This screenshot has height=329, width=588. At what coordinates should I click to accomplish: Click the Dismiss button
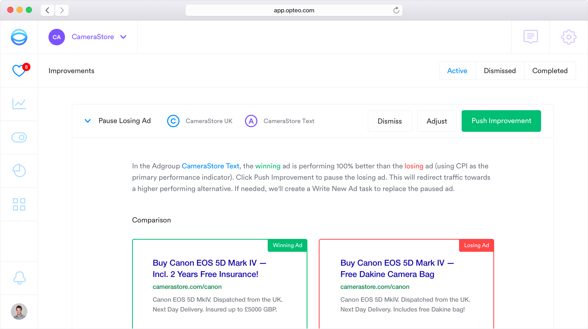coord(389,121)
